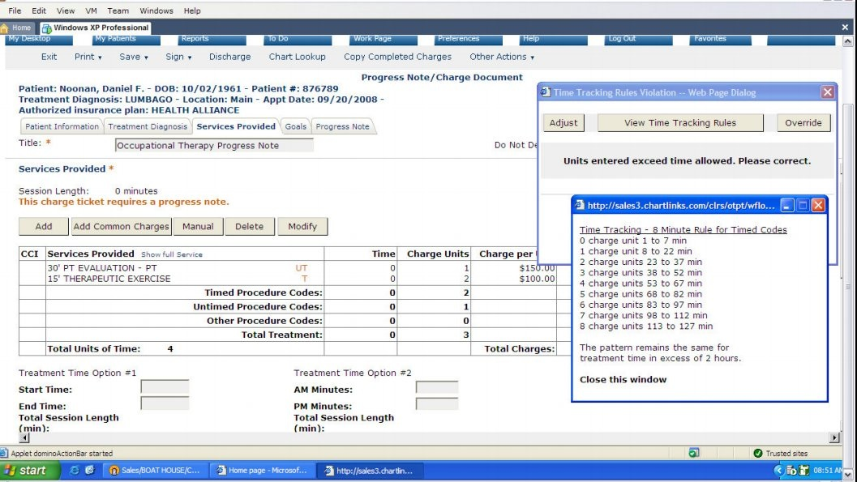The height and width of the screenshot is (482, 857).
Task: Select the Services Provided tab
Action: pyautogui.click(x=236, y=126)
